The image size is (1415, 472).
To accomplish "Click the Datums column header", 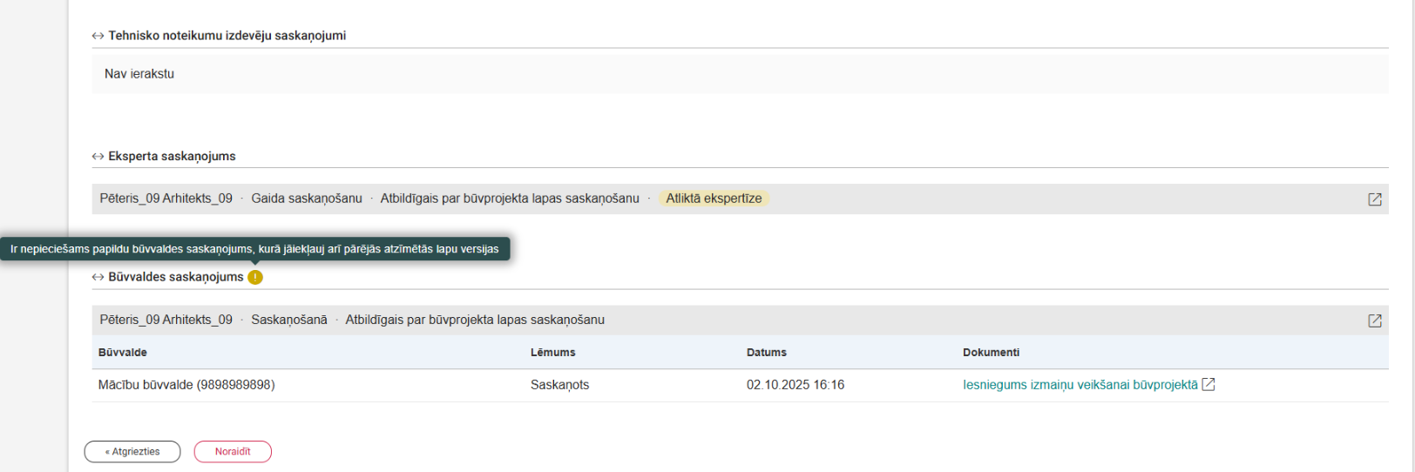I will tap(766, 353).
